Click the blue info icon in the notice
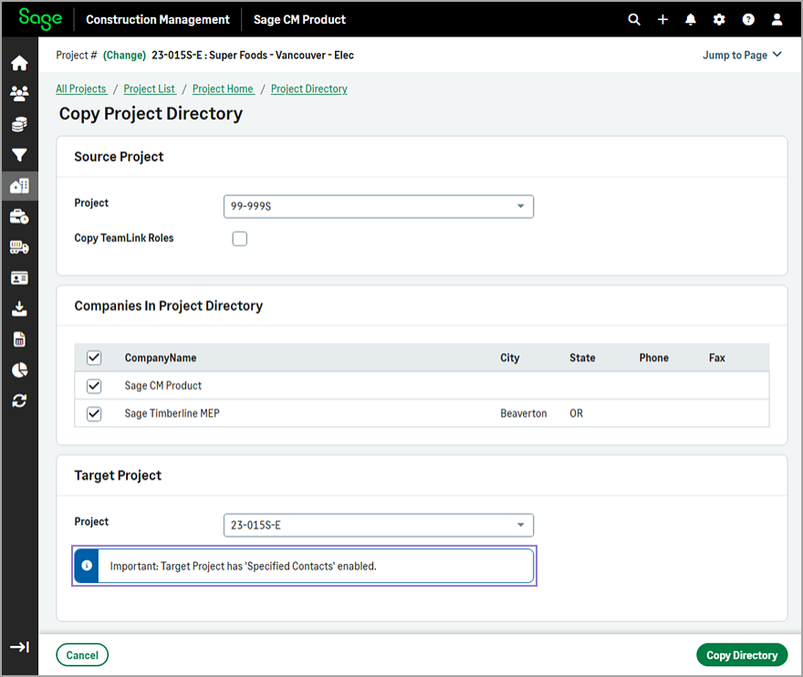The width and height of the screenshot is (803, 677). (87, 566)
